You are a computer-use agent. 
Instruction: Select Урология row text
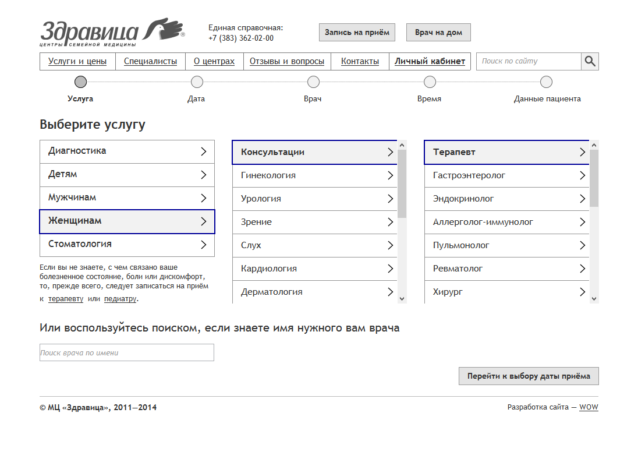click(x=261, y=199)
